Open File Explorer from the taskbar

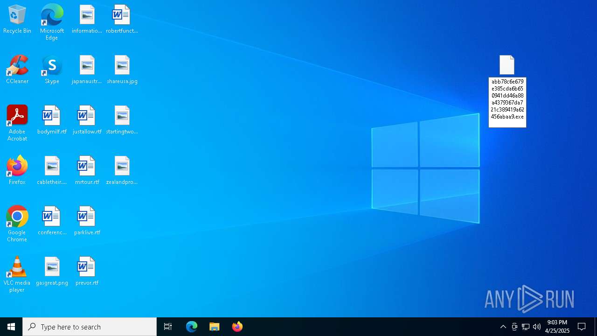(x=215, y=327)
